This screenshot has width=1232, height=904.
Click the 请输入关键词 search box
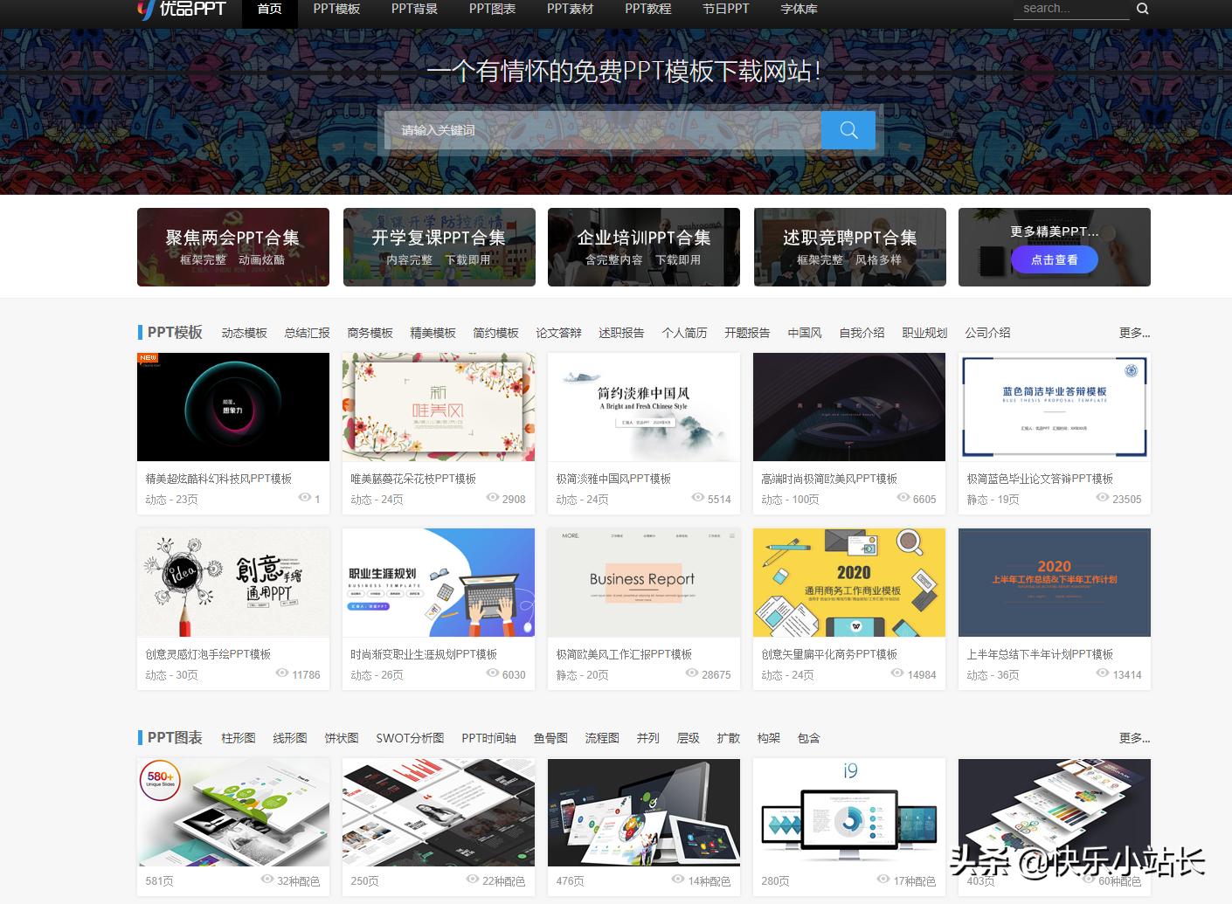click(603, 129)
